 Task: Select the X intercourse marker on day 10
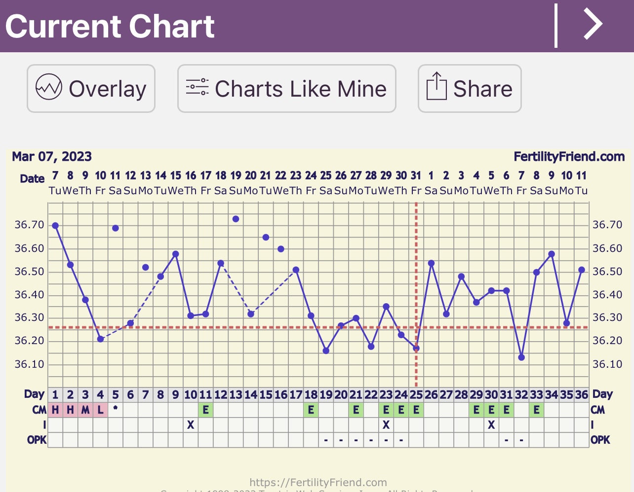point(191,425)
